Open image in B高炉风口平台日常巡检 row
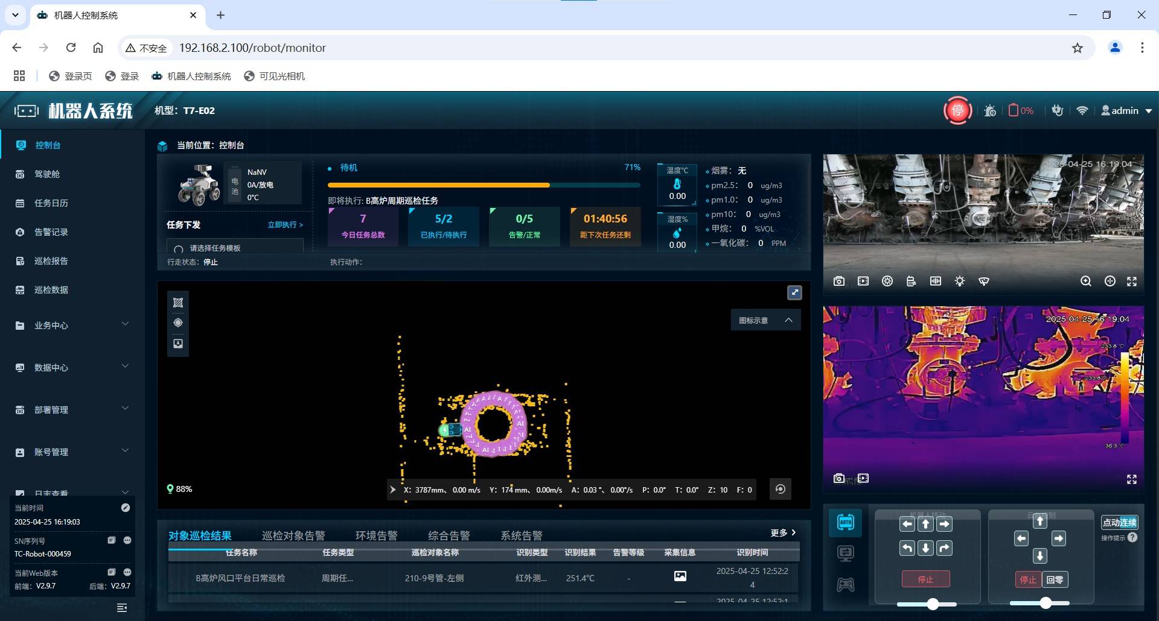Viewport: 1159px width, 621px height. (x=680, y=576)
